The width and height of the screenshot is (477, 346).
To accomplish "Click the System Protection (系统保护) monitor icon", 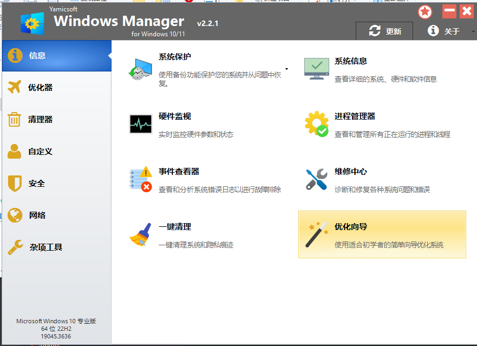I will tap(140, 69).
